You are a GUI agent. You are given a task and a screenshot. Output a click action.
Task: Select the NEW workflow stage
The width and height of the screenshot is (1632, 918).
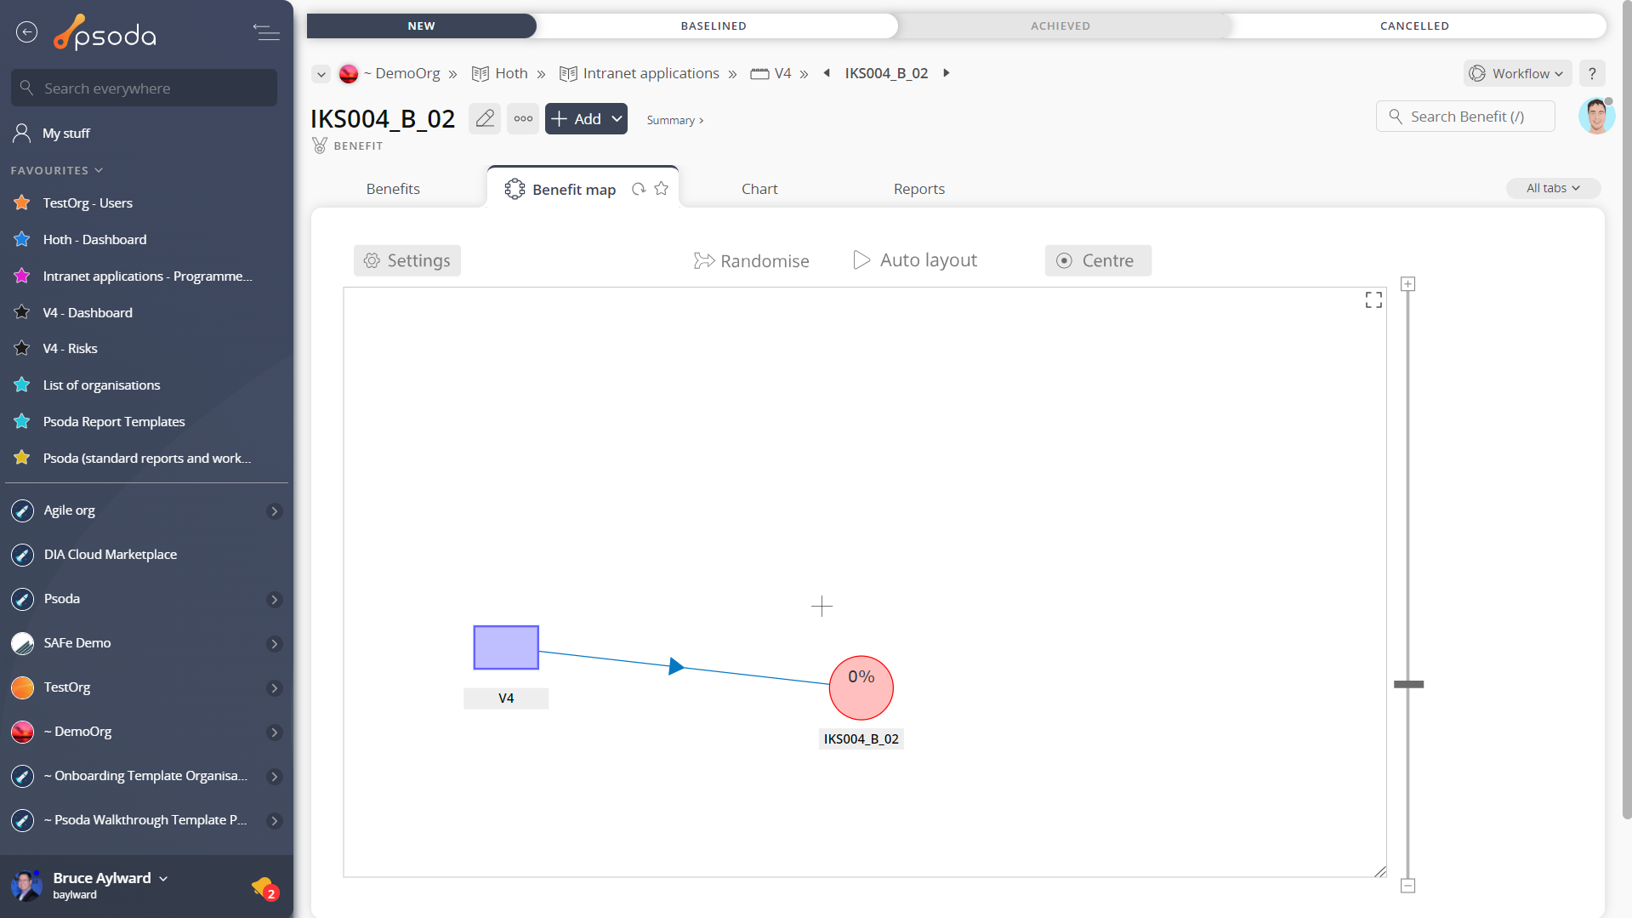(421, 26)
